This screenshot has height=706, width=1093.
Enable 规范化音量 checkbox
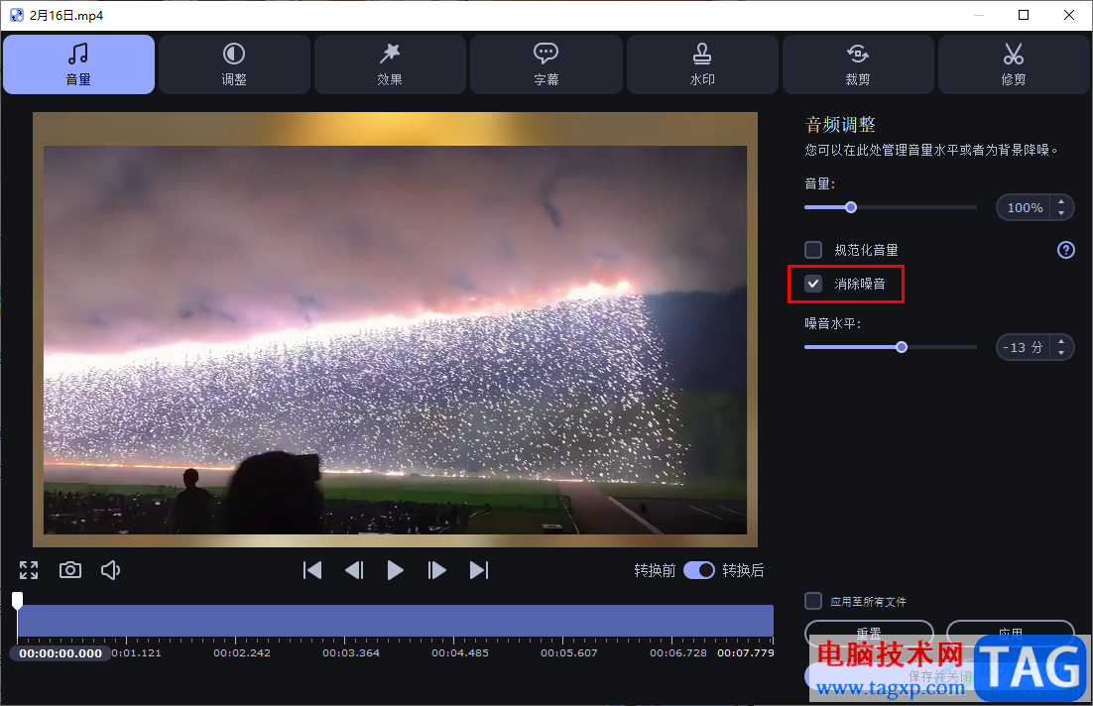pyautogui.click(x=812, y=250)
